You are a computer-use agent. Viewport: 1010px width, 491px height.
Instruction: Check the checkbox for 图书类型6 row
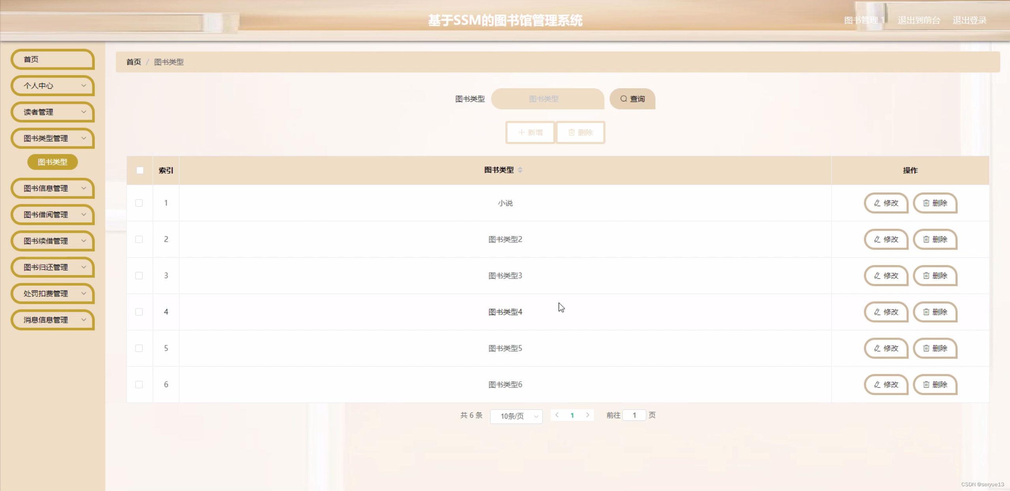pyautogui.click(x=139, y=384)
